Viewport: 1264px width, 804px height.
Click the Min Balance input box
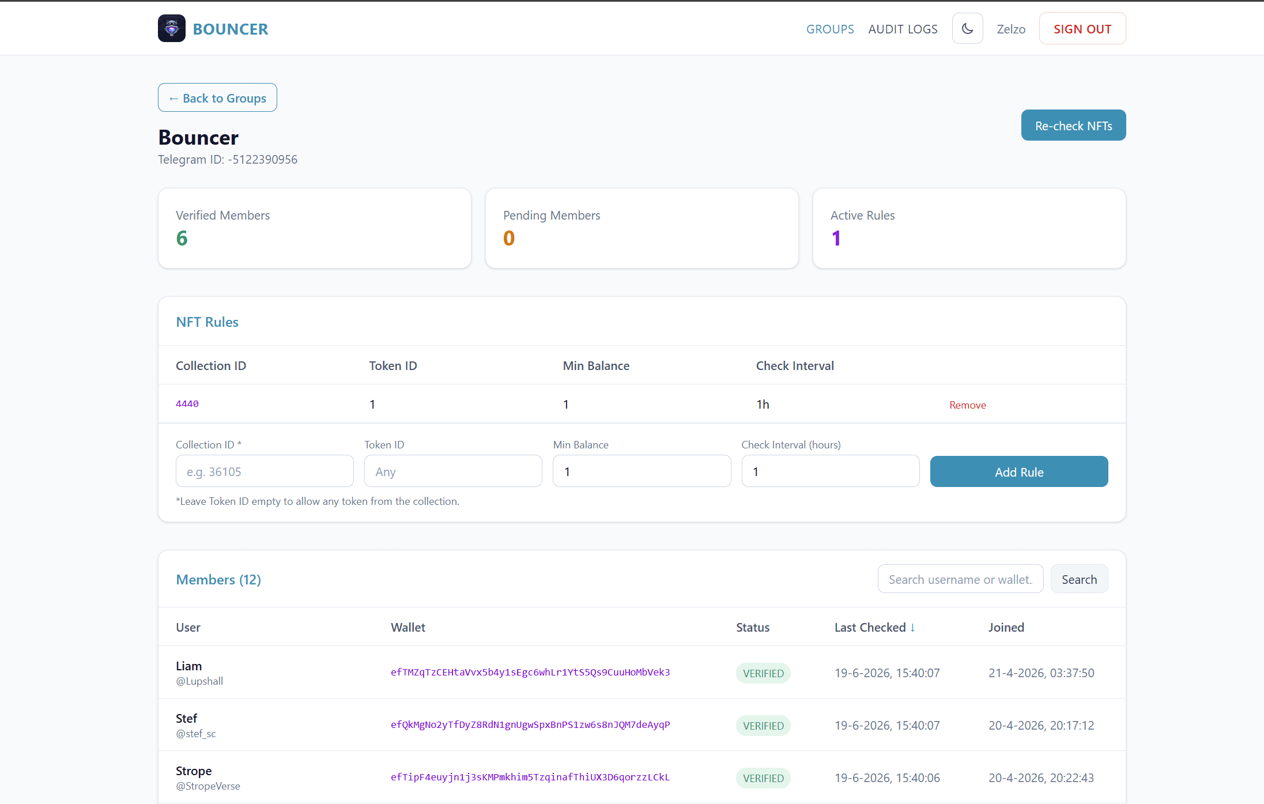(x=642, y=471)
